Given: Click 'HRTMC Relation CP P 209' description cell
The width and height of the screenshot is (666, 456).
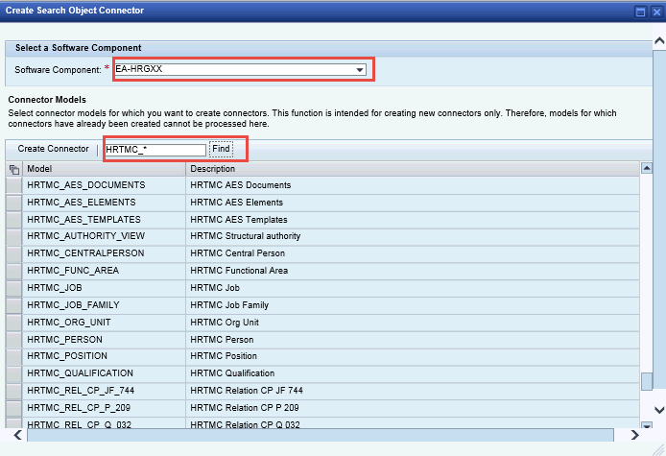Looking at the screenshot, I should [413, 408].
